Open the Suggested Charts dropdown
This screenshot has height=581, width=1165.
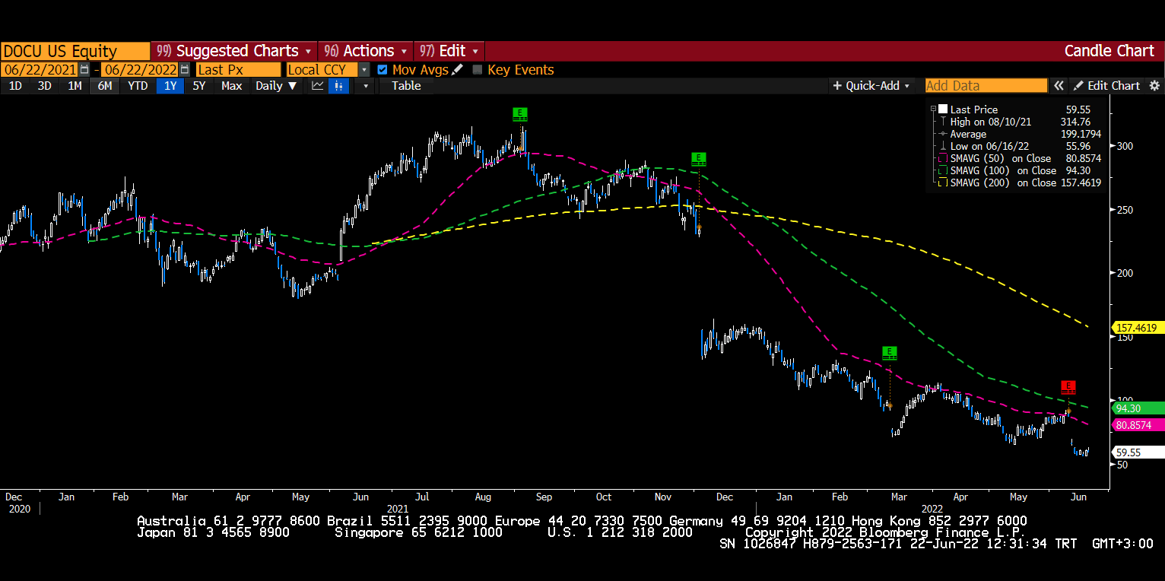click(234, 51)
